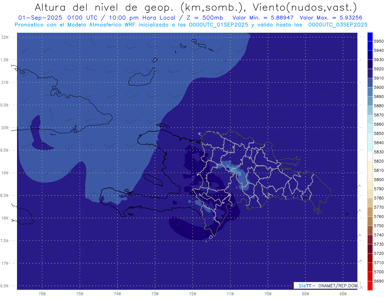Click the '20N' latitude label

click(5, 128)
